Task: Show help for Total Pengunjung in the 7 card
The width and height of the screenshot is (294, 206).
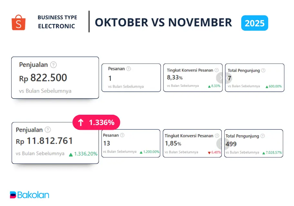Action: click(x=263, y=70)
